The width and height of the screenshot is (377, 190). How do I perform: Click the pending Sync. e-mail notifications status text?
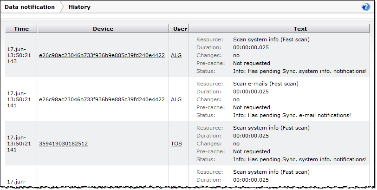(x=292, y=115)
